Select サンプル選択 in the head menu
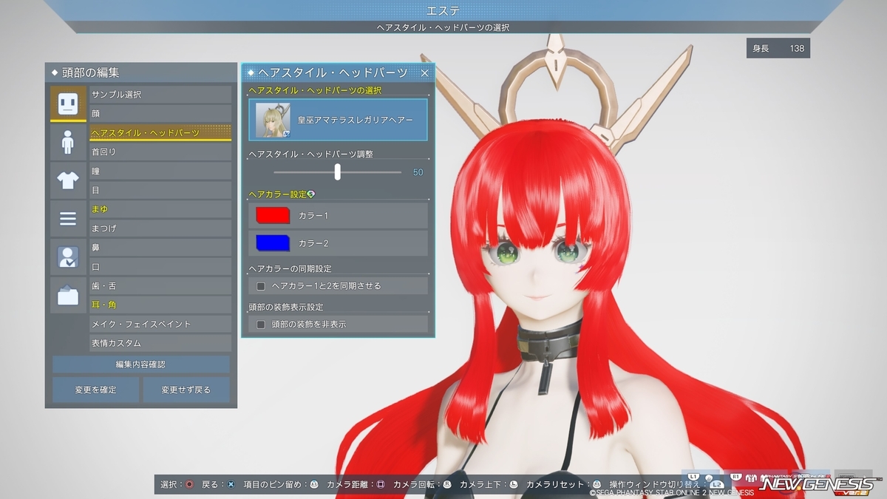The height and width of the screenshot is (499, 887). pyautogui.click(x=160, y=95)
